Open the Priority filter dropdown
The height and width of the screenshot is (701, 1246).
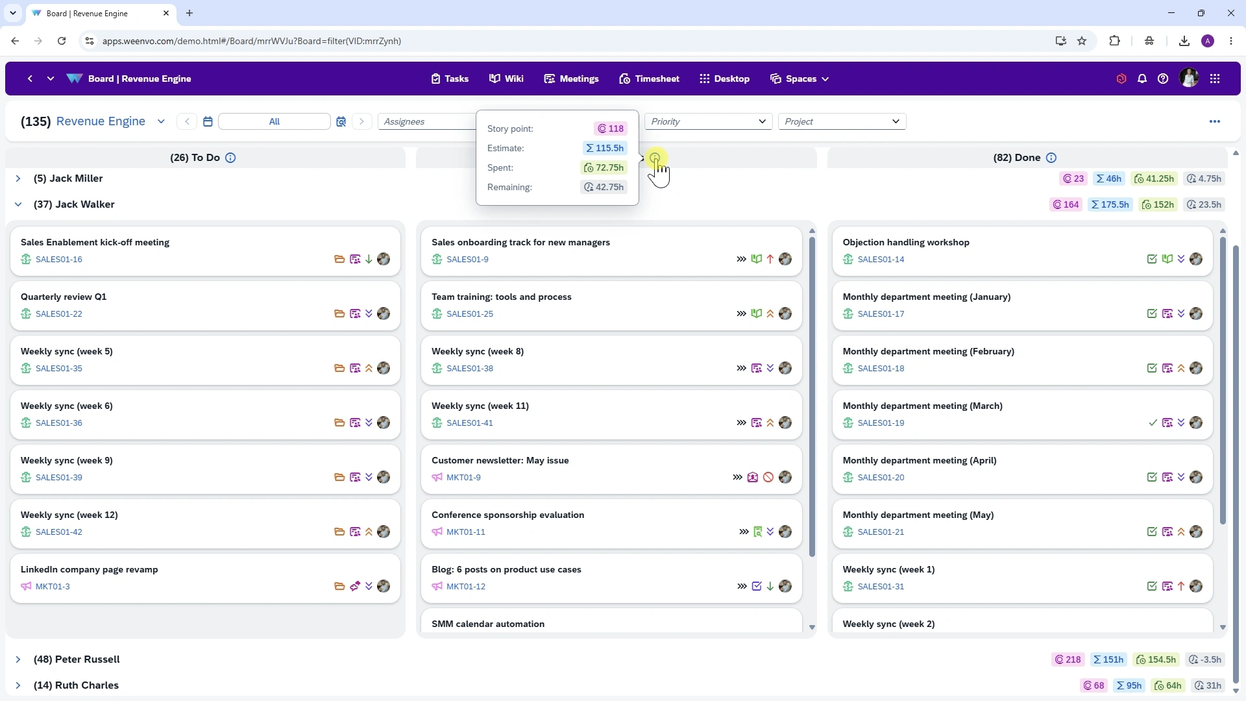tap(708, 121)
